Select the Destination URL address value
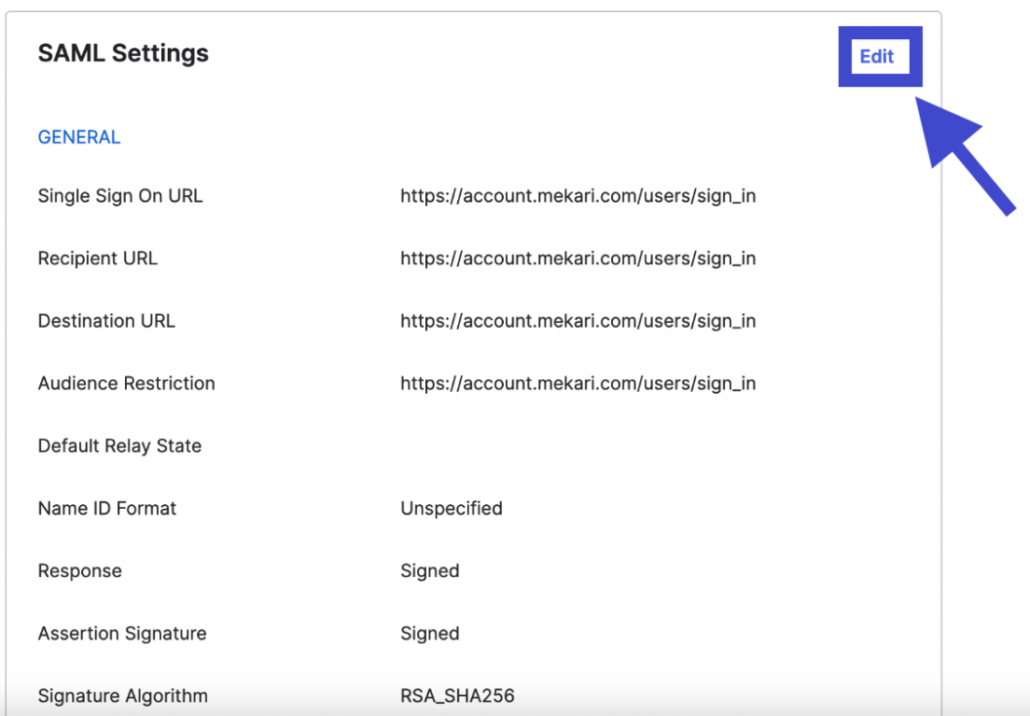The height and width of the screenshot is (716, 1030). tap(578, 321)
